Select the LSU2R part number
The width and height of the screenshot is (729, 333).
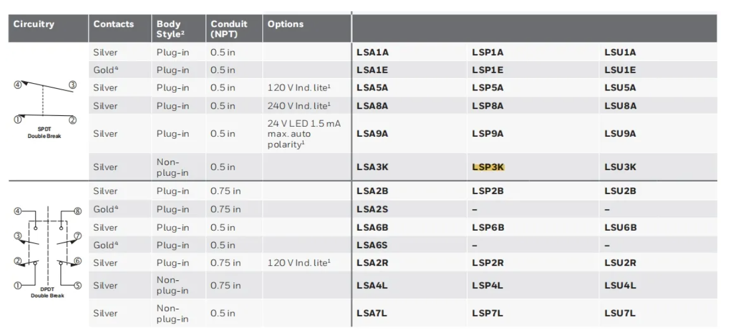(620, 263)
